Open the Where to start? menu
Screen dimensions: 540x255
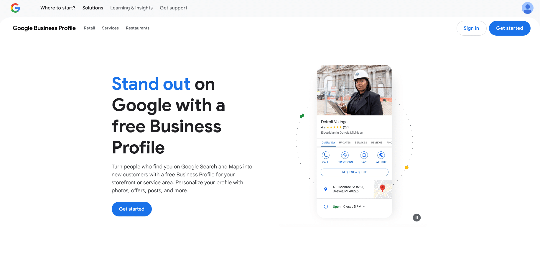[58, 8]
